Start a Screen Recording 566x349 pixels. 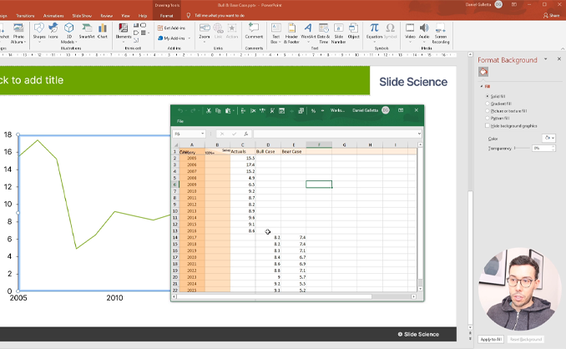[x=441, y=33]
